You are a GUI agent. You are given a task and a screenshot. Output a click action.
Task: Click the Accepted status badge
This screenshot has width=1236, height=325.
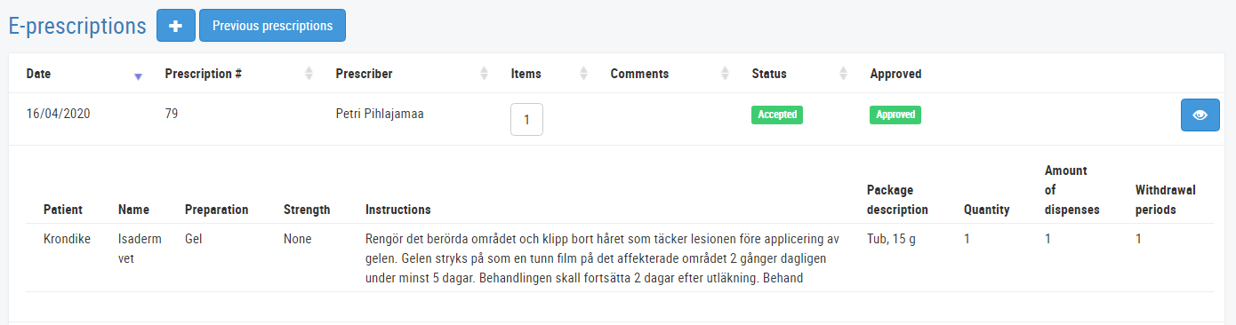pos(777,115)
